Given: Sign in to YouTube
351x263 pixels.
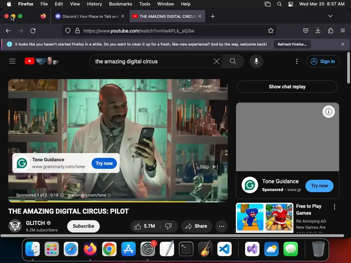Looking at the screenshot, I should click(323, 61).
